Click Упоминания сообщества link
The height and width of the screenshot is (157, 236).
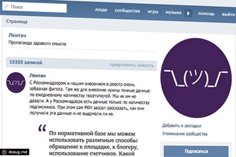click(185, 133)
